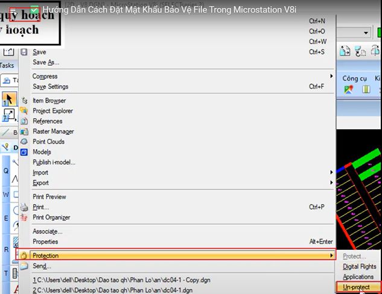Open the Công cụ menu
This screenshot has height=294, width=382.
pyautogui.click(x=354, y=78)
